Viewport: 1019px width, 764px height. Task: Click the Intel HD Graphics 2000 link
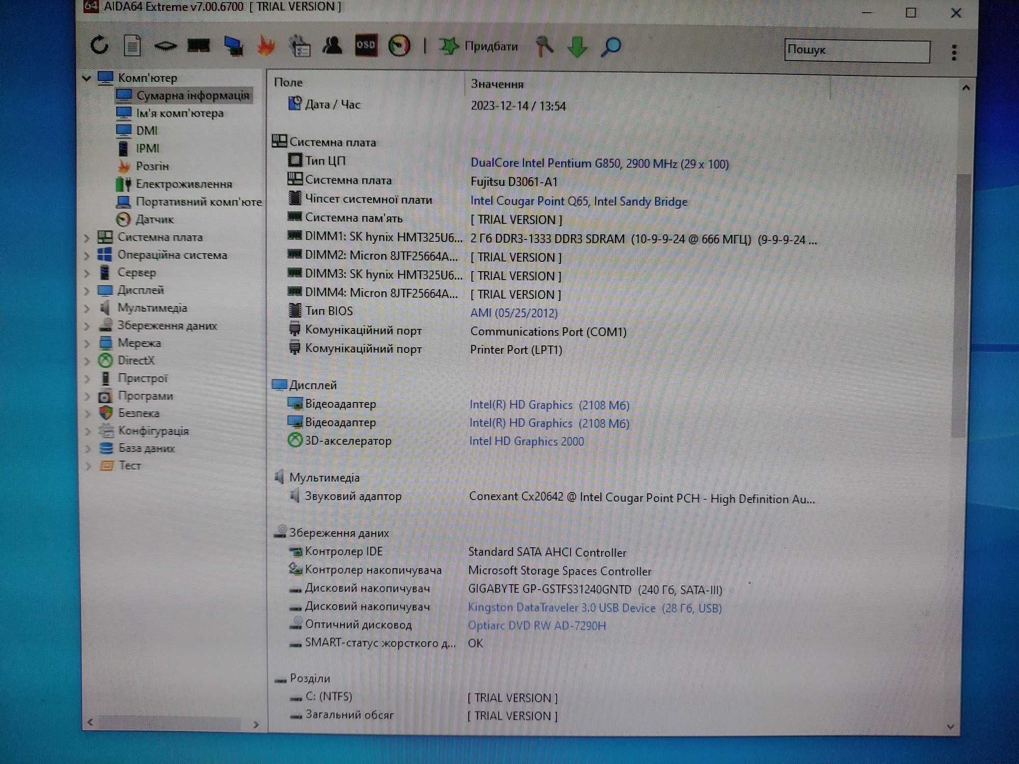coord(526,441)
